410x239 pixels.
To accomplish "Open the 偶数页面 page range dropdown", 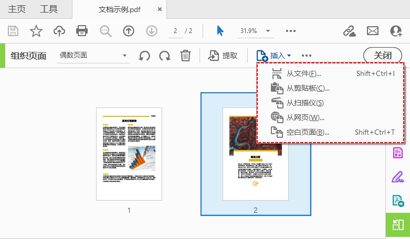I will (x=93, y=56).
